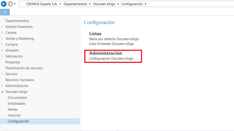Image resolution: width=234 pixels, height=131 pixels.
Task: Collapse the Docuten eSign tree node
Action: click(x=2, y=92)
